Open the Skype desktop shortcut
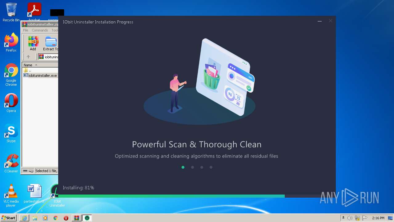The height and width of the screenshot is (222, 394). tap(11, 133)
